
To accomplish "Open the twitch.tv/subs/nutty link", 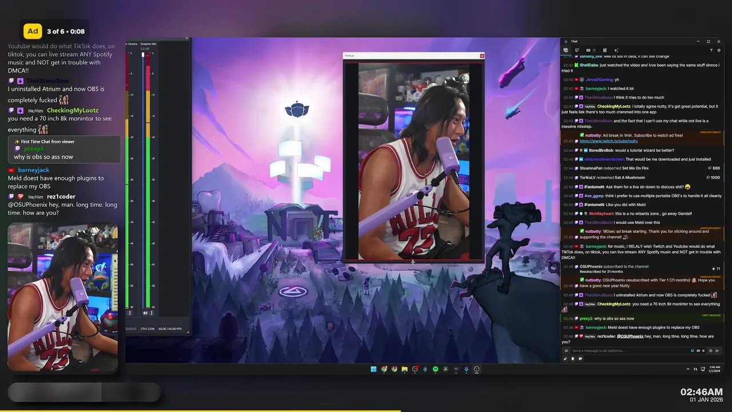I will click(x=608, y=141).
